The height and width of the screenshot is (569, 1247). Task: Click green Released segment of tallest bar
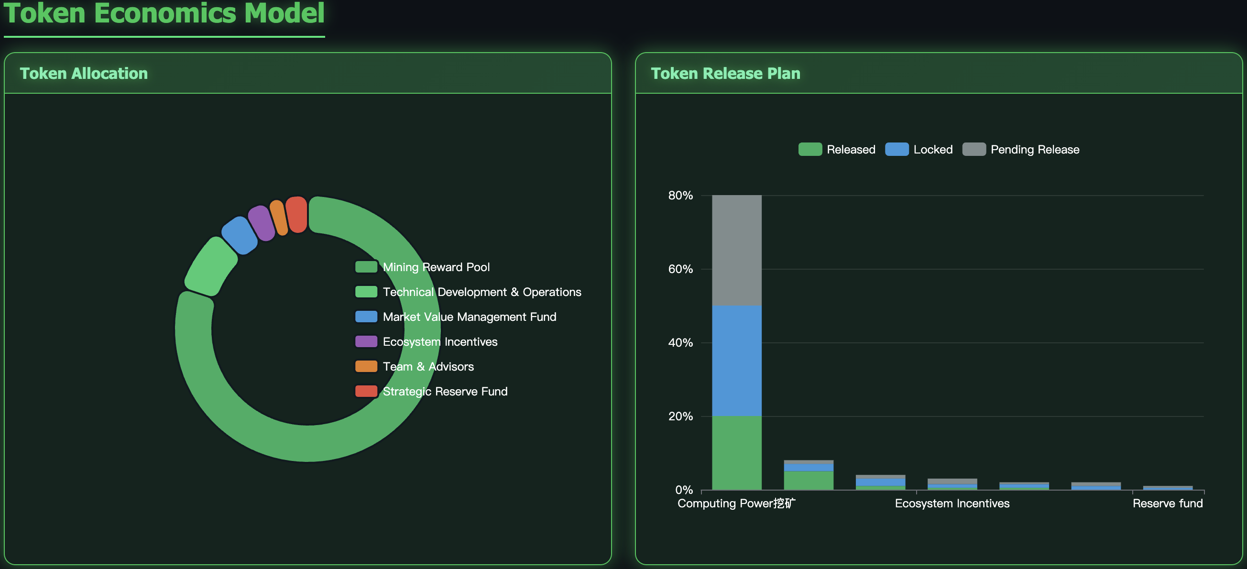click(736, 453)
